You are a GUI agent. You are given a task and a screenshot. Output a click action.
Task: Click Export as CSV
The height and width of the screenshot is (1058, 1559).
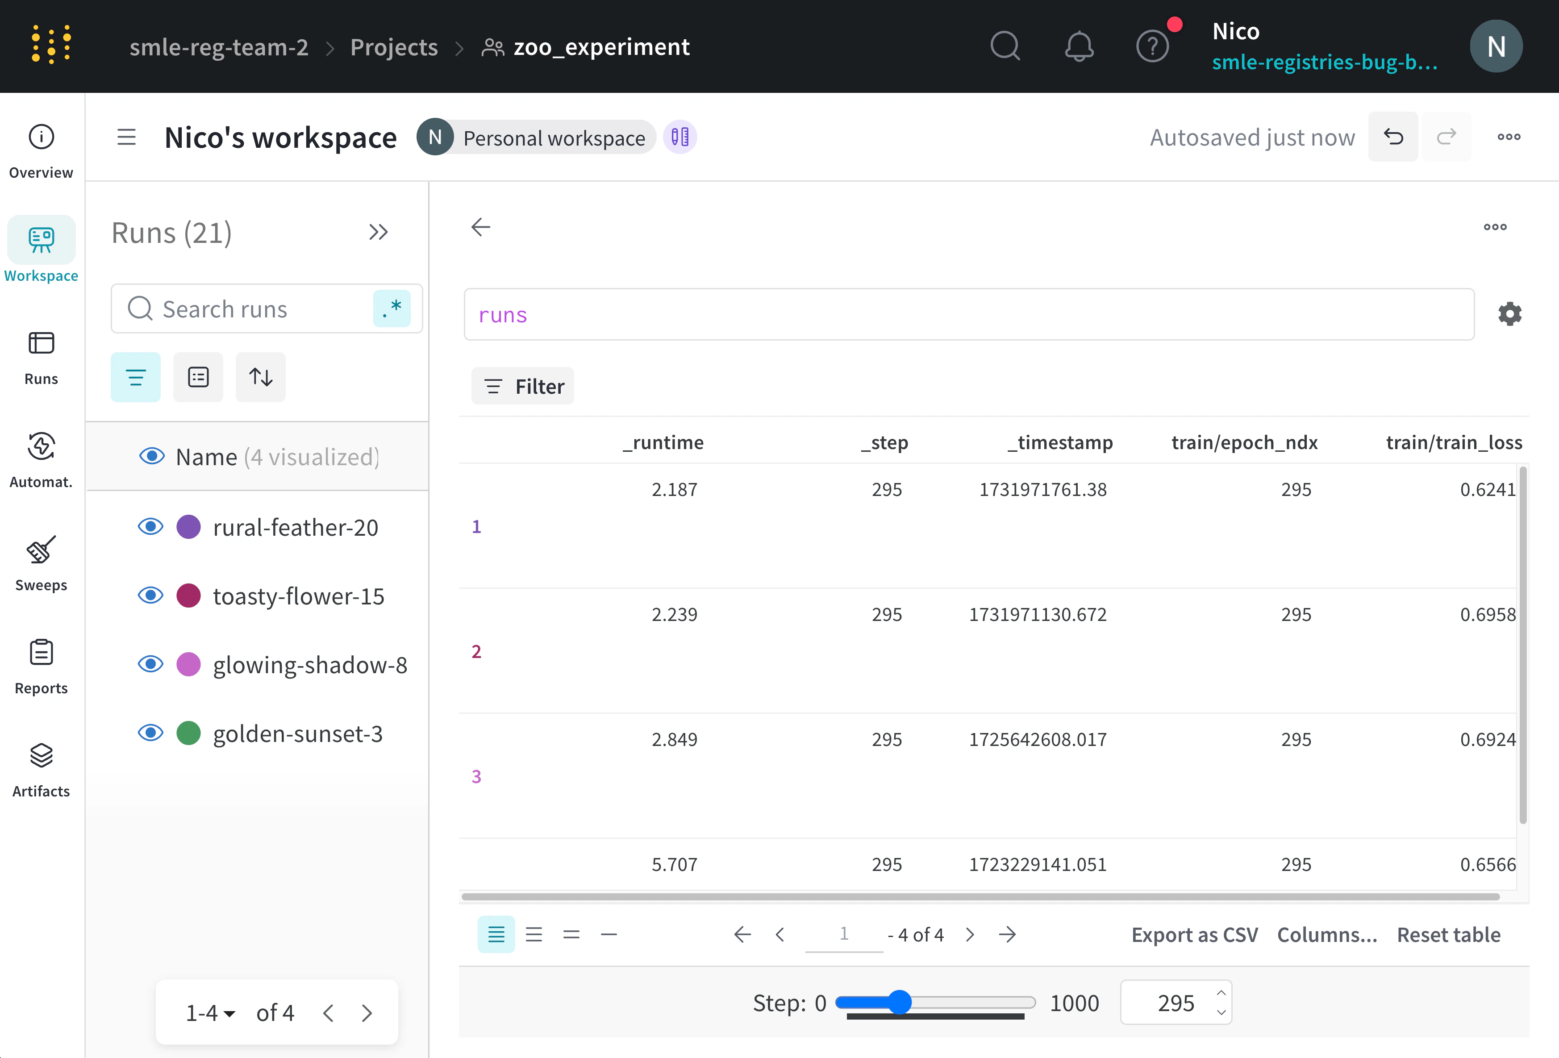click(1194, 934)
